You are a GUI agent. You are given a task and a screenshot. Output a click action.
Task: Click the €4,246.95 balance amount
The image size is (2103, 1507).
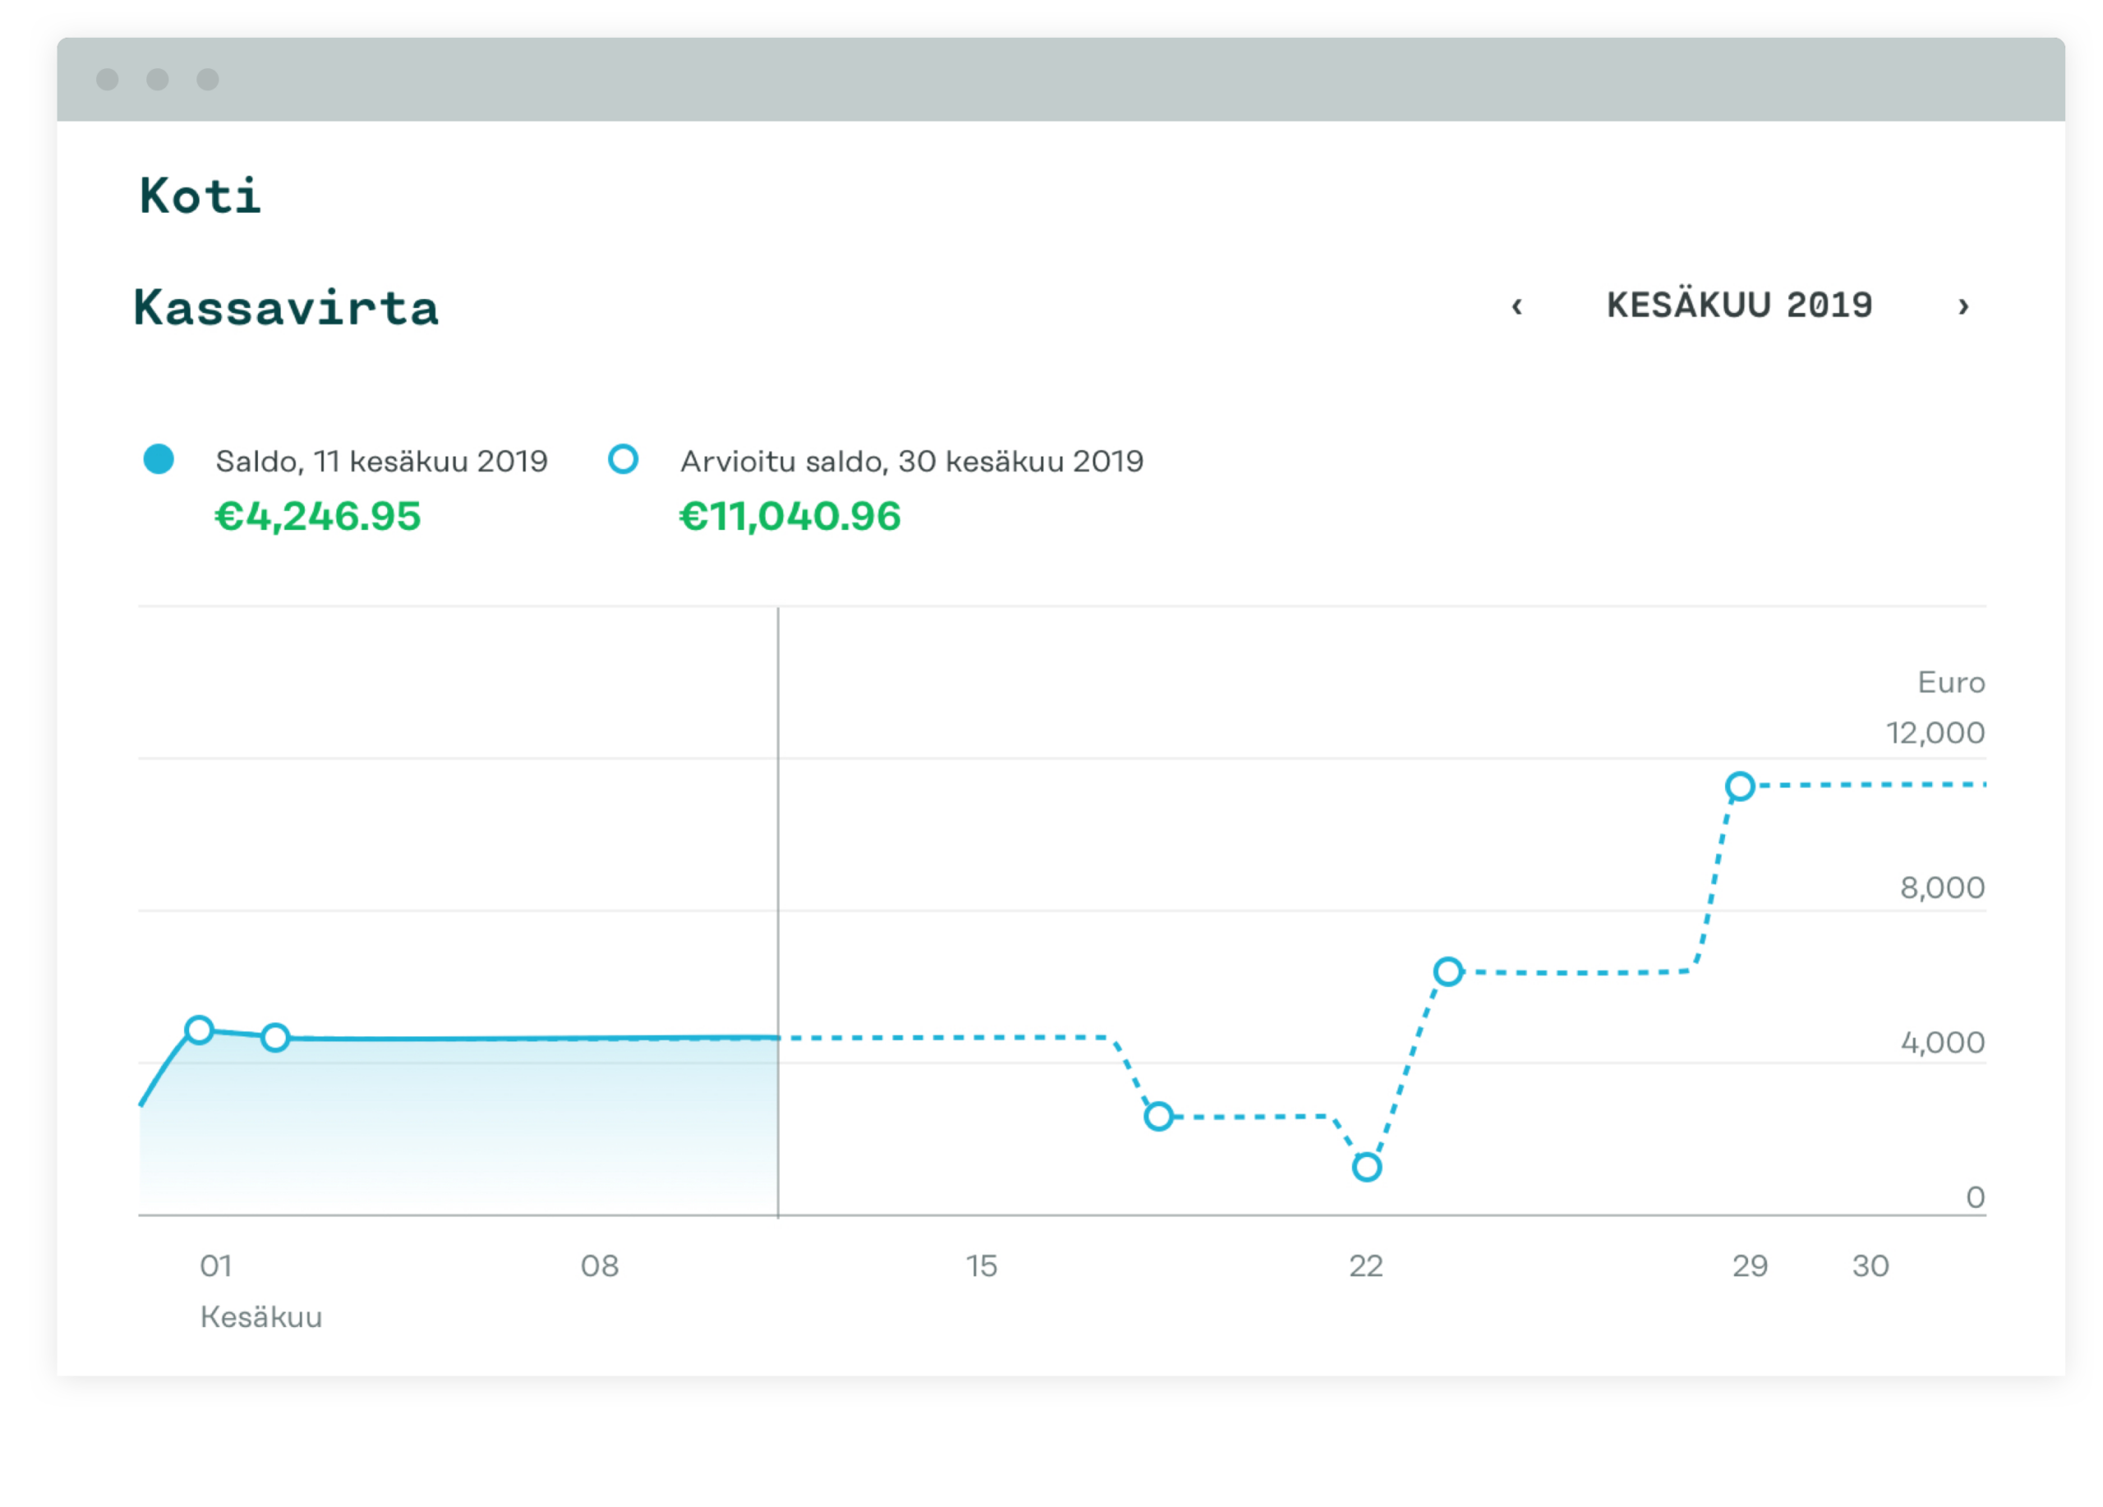click(x=318, y=517)
